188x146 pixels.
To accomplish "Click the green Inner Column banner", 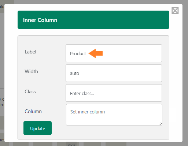I will tap(93, 20).
